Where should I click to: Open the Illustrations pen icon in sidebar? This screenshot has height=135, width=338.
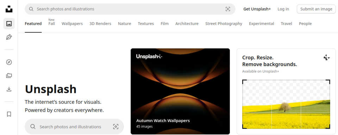[9, 37]
